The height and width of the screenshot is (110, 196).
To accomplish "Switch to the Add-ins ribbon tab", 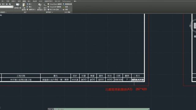I will point(35,1).
